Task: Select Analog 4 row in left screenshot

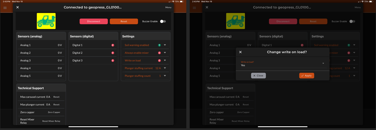Action: pos(41,68)
